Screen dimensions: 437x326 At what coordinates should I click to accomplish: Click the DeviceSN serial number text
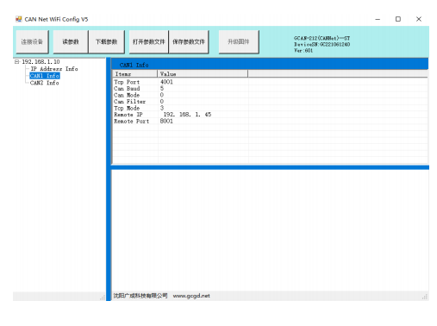coord(322,44)
